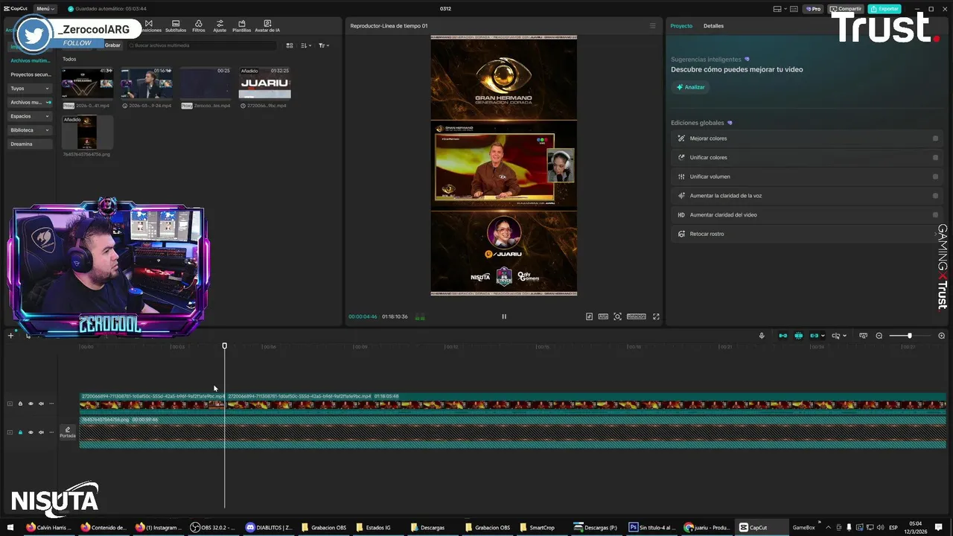Viewport: 953px width, 536px height.
Task: Open the player panel options menu
Action: coord(653,26)
